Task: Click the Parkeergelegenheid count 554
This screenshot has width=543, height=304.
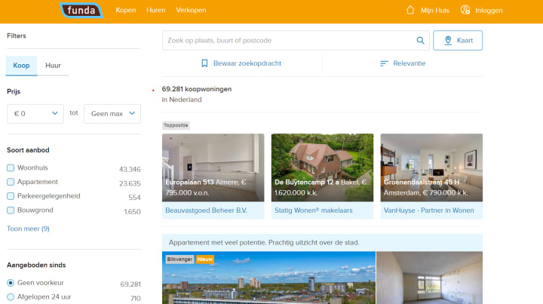Action: (x=134, y=198)
